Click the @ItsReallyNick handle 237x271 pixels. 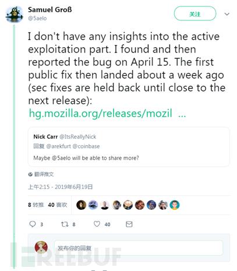(x=77, y=137)
